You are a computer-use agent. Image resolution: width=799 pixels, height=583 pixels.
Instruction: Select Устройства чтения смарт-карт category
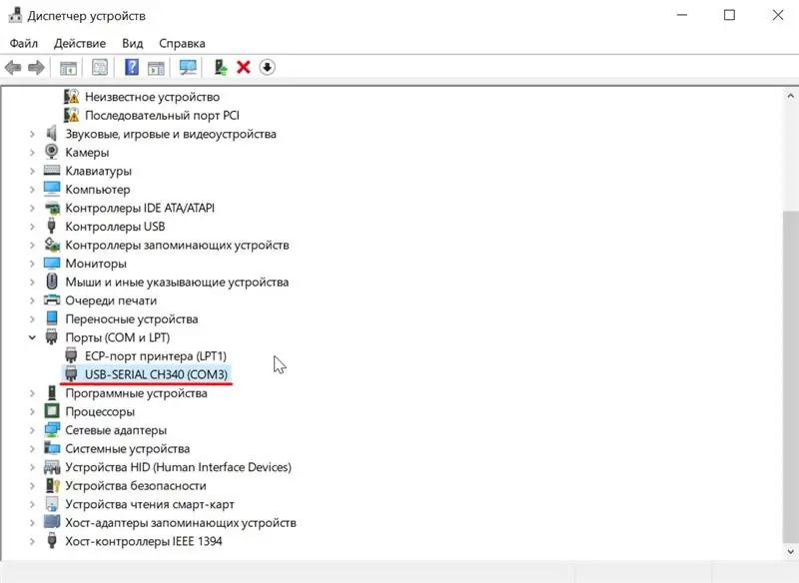150,504
